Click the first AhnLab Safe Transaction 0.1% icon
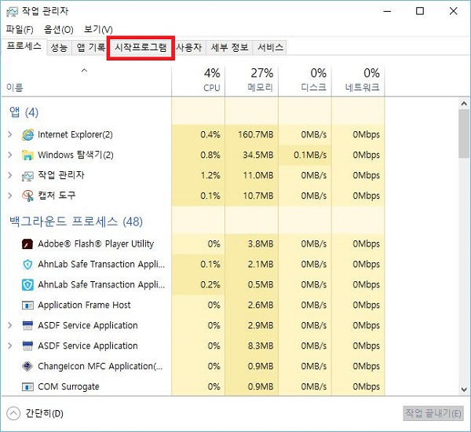This screenshot has height=432, width=471. pyautogui.click(x=27, y=264)
